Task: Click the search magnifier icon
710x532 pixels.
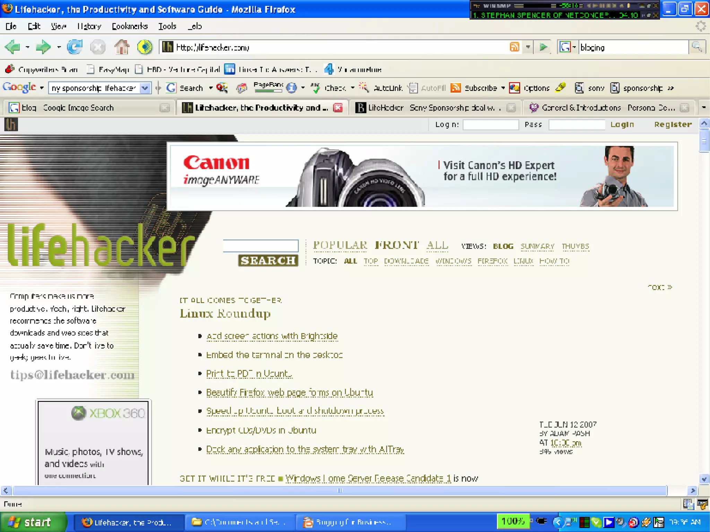Action: pos(697,47)
